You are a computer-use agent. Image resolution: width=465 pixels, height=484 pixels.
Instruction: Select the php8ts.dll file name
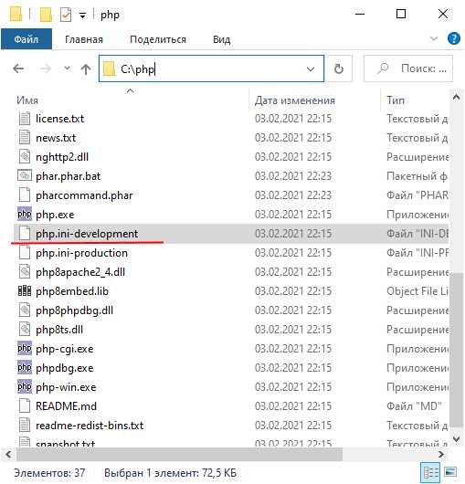point(59,330)
